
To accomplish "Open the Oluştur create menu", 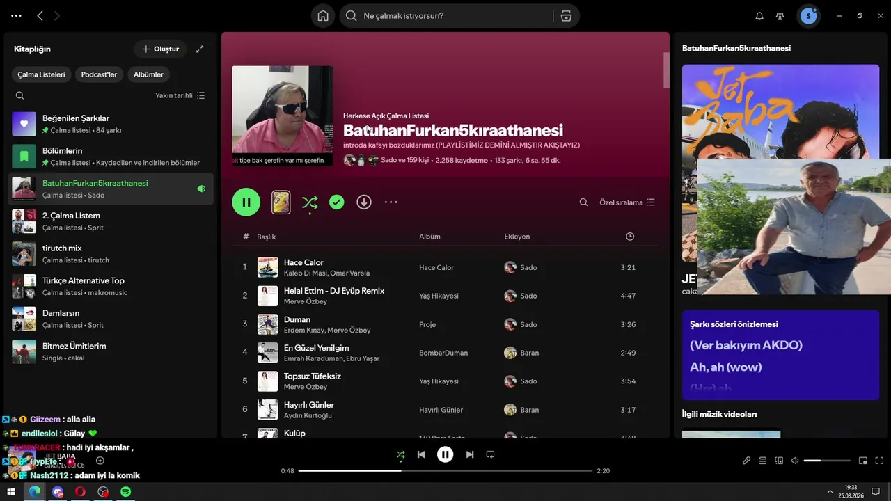I will click(161, 49).
